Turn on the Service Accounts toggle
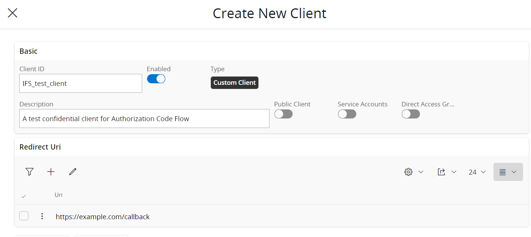531x237 pixels. point(347,114)
